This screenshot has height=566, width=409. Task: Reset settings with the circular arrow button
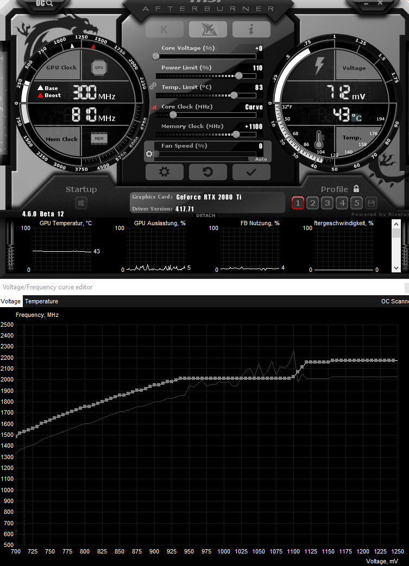207,172
